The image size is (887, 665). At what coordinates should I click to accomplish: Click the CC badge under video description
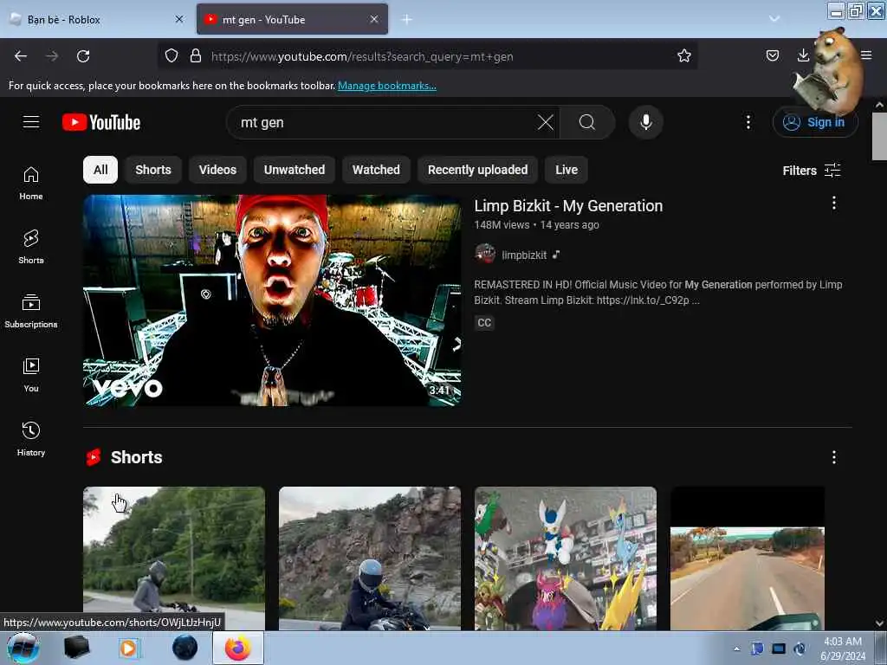[484, 323]
